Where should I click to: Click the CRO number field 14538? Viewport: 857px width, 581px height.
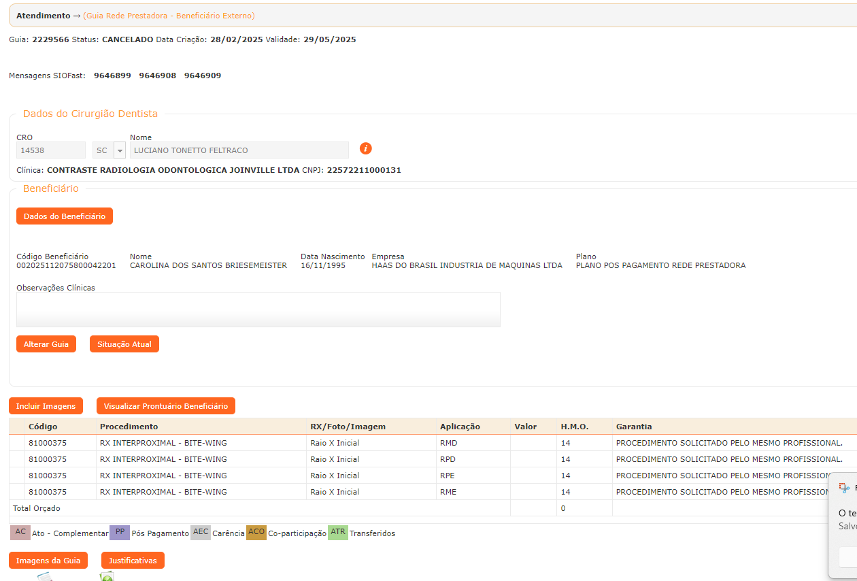[x=51, y=150]
